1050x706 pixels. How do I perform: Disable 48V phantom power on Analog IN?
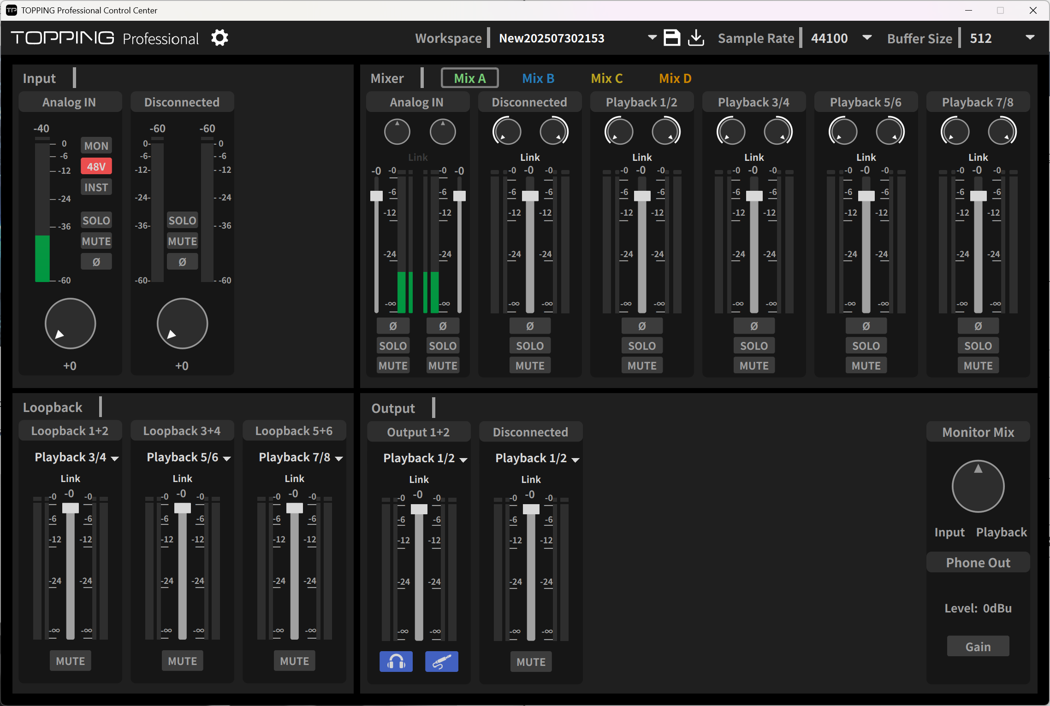tap(96, 166)
